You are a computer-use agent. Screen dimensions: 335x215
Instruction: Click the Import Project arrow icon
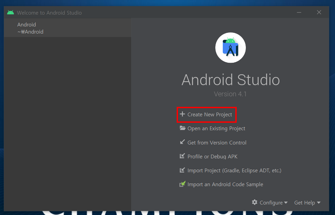point(182,170)
